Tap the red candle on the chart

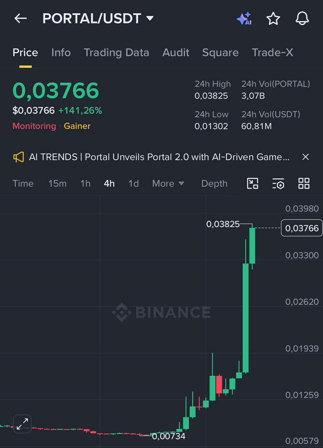point(219,385)
